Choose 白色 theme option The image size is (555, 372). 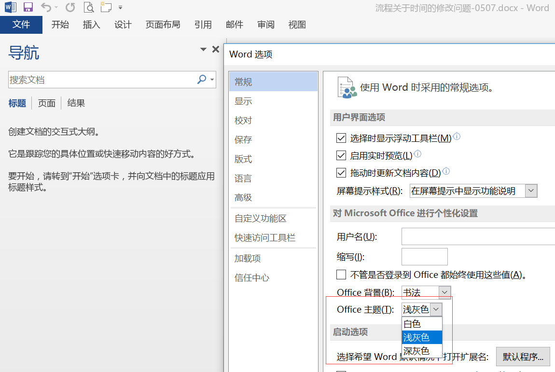point(422,324)
